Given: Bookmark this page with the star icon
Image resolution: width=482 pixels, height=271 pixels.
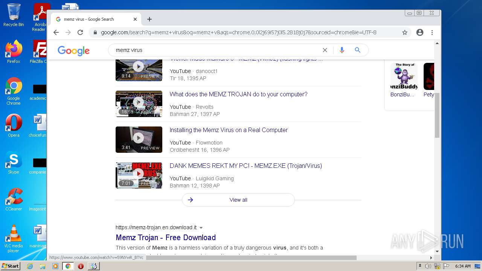Looking at the screenshot, I should click(x=405, y=32).
